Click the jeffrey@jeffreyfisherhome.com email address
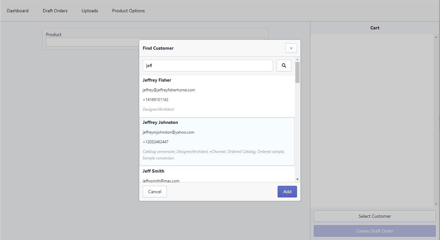Screen dimensions: 440x240 (x=169, y=90)
